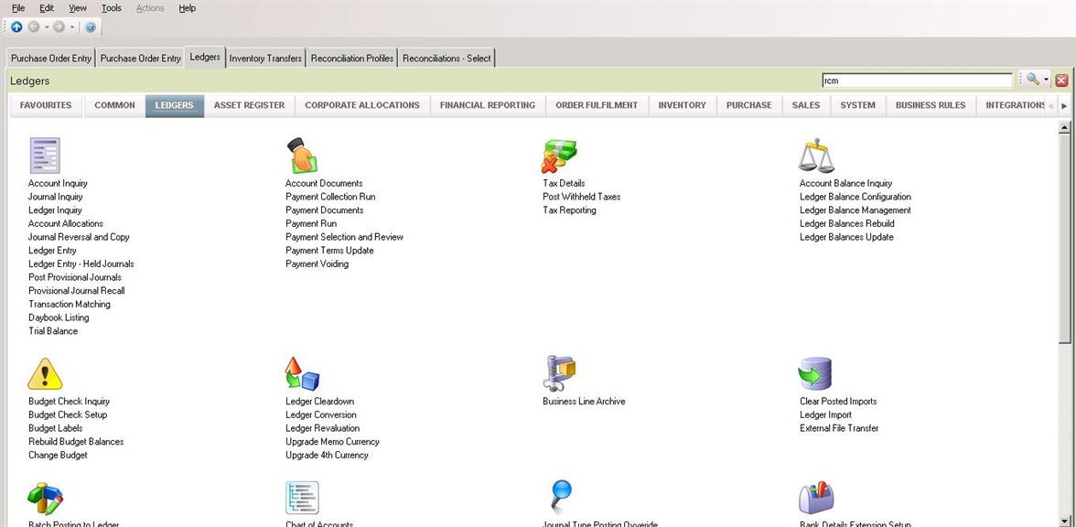Open the Edit menu

47,8
